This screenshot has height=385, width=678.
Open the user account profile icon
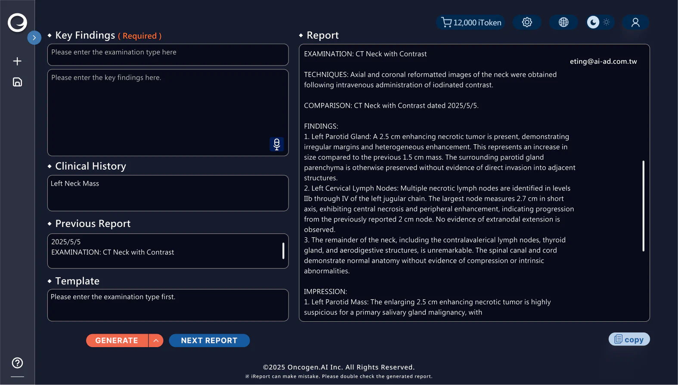tap(635, 22)
